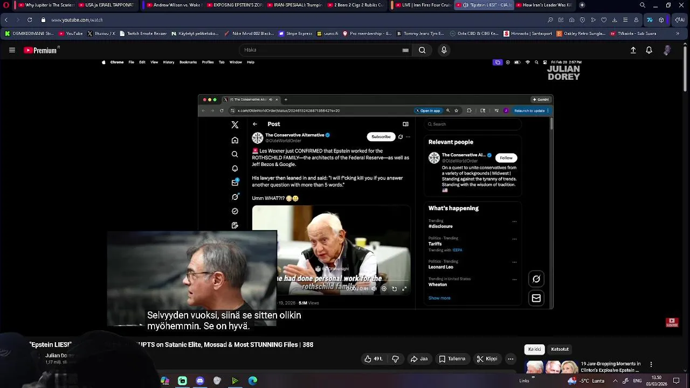
Task: Open the 7TV extension icon
Action: pos(650,20)
